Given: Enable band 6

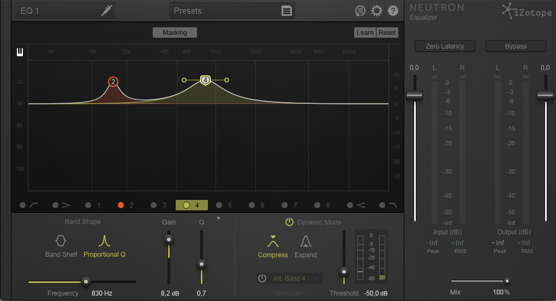Looking at the screenshot, I should pyautogui.click(x=252, y=205).
